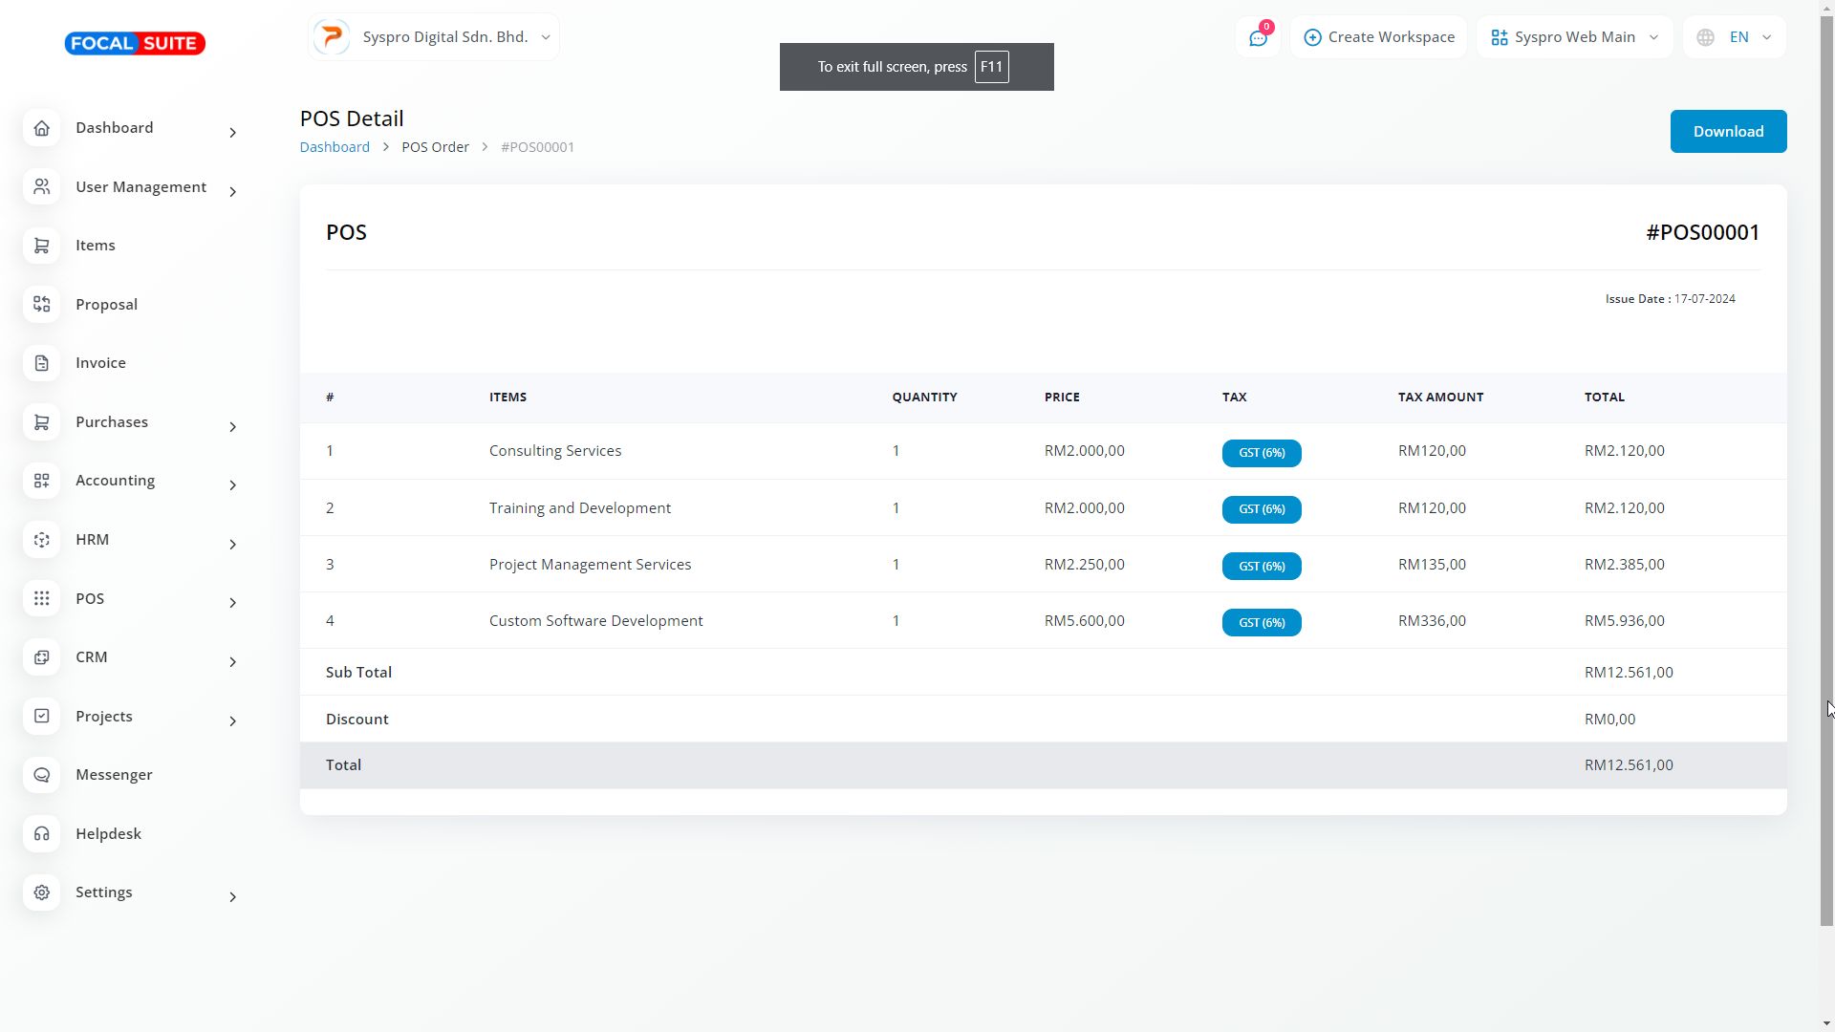Open the Syspro Web Main workspace dropdown

(1574, 37)
